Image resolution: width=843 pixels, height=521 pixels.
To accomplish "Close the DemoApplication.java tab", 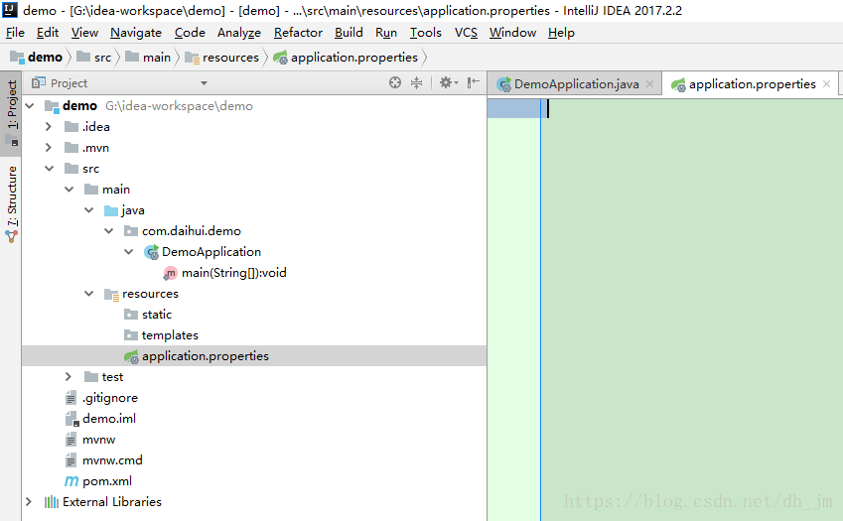I will point(649,83).
